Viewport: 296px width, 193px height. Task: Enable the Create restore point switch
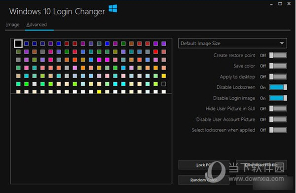(x=278, y=55)
